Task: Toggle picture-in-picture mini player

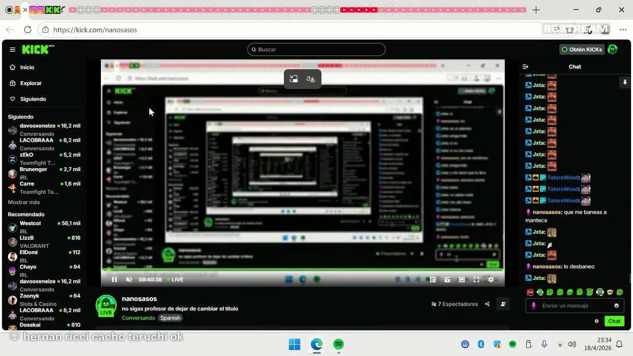Action: [433, 279]
